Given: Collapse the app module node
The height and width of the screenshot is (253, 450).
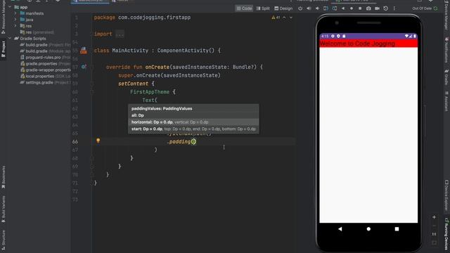Looking at the screenshot, I should pyautogui.click(x=10, y=7).
